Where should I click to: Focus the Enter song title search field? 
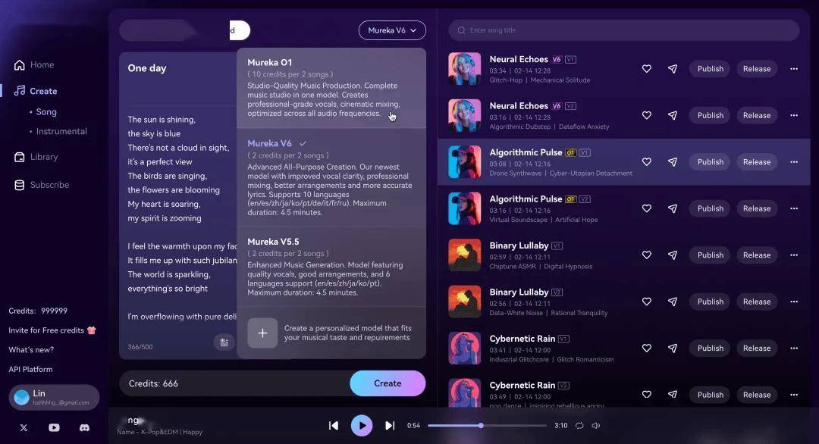tap(623, 30)
